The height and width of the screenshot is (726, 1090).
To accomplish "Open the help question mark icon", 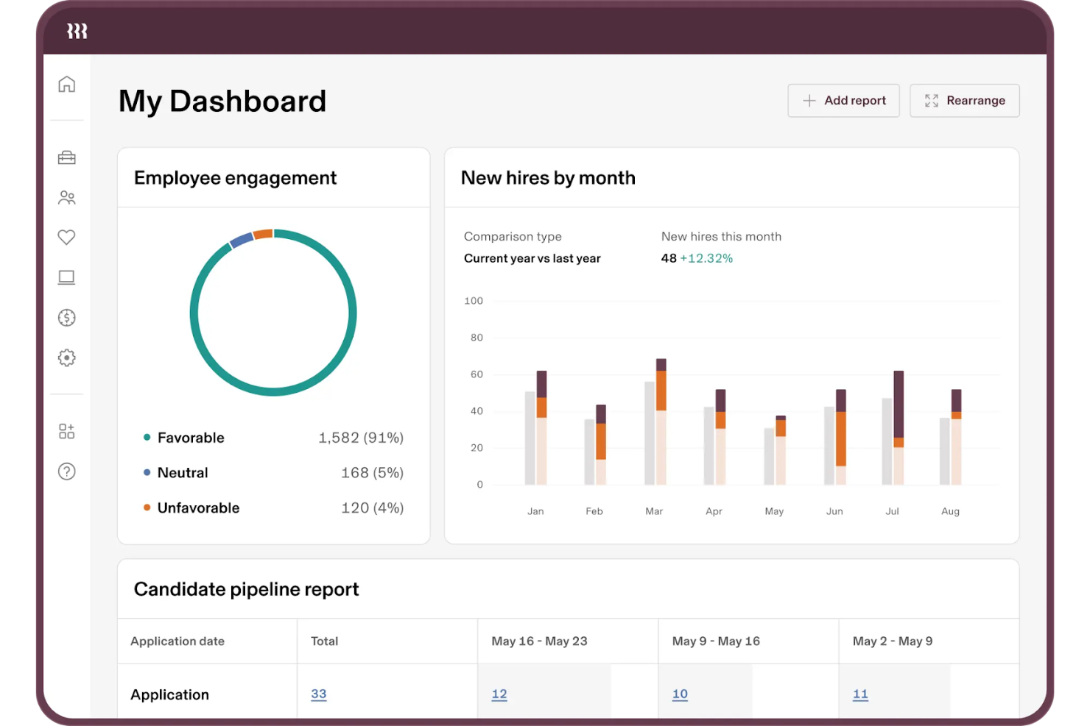I will click(66, 471).
